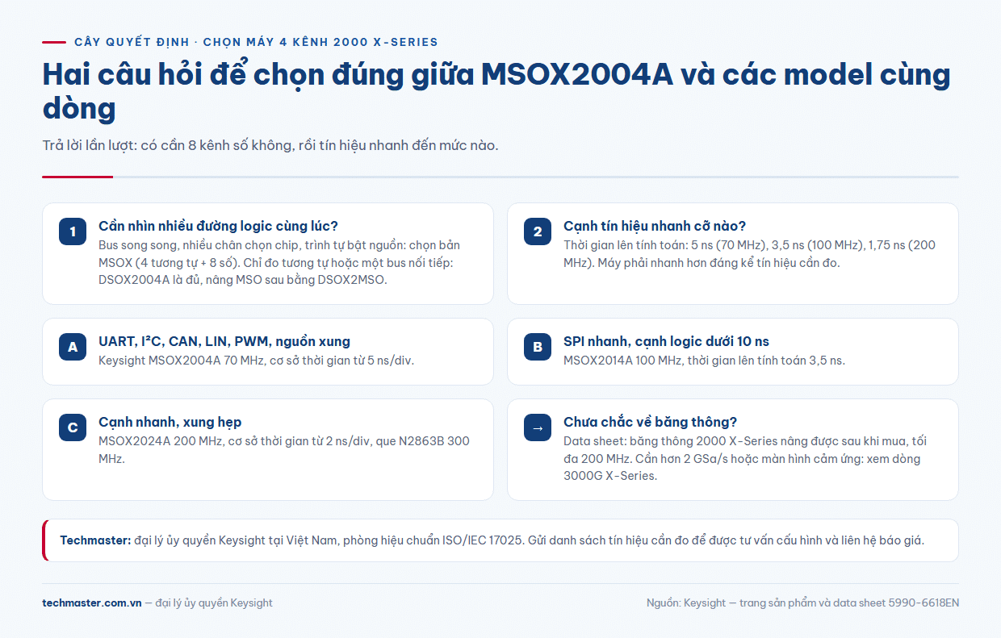
Task: Click the label "CÂY QUYẾT ĐỊNH · CHỌN MÁY 4 KÊNH"
Action: tap(256, 42)
